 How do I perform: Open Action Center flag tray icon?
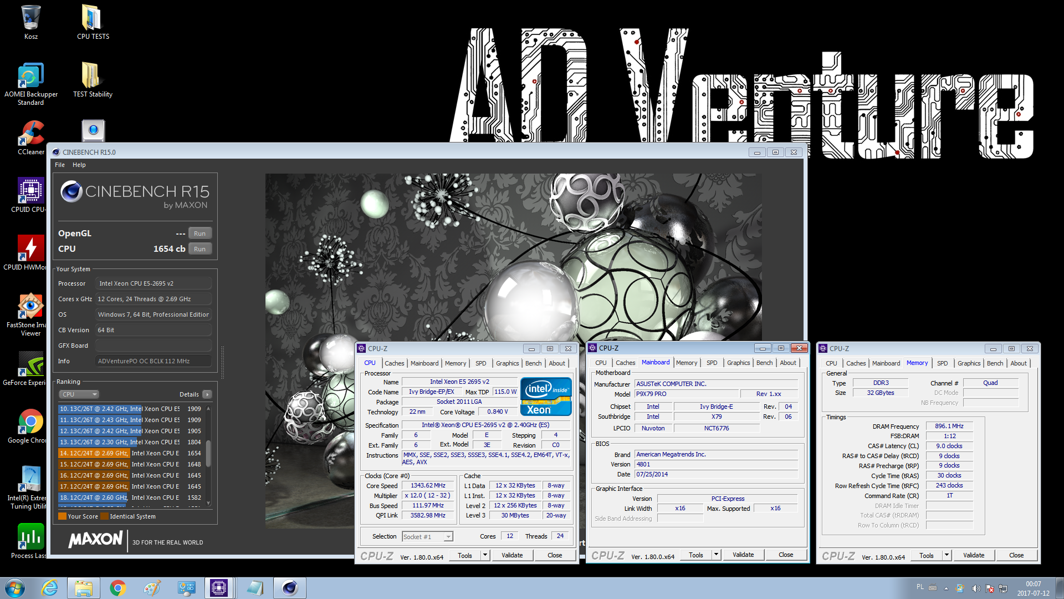(x=990, y=588)
